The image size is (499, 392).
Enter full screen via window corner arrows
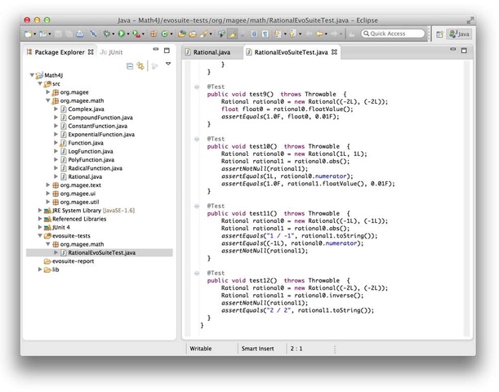pos(470,20)
